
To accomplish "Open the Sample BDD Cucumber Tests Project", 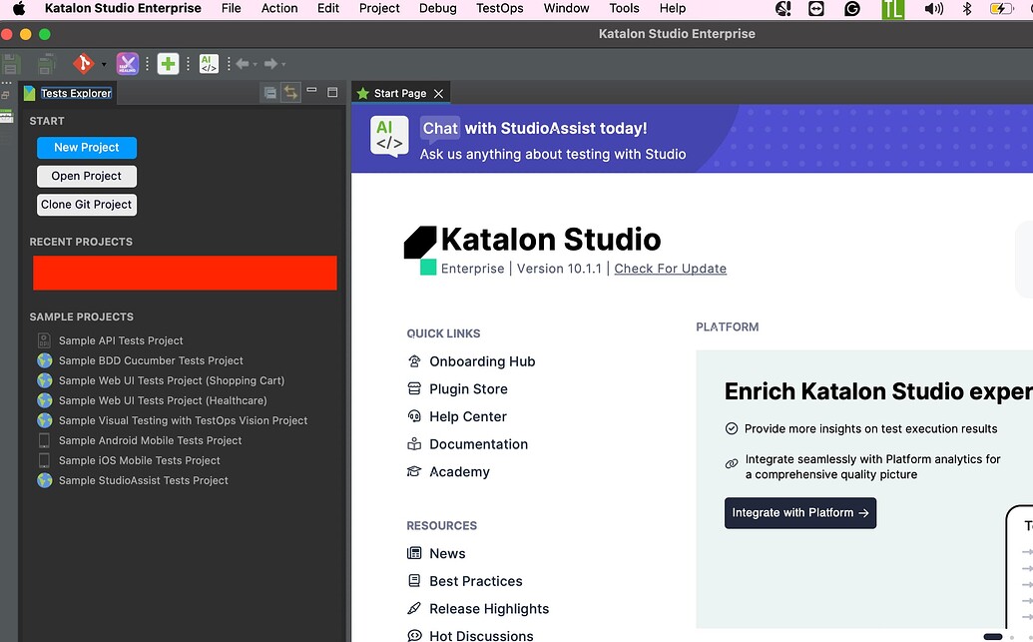I will click(x=150, y=360).
